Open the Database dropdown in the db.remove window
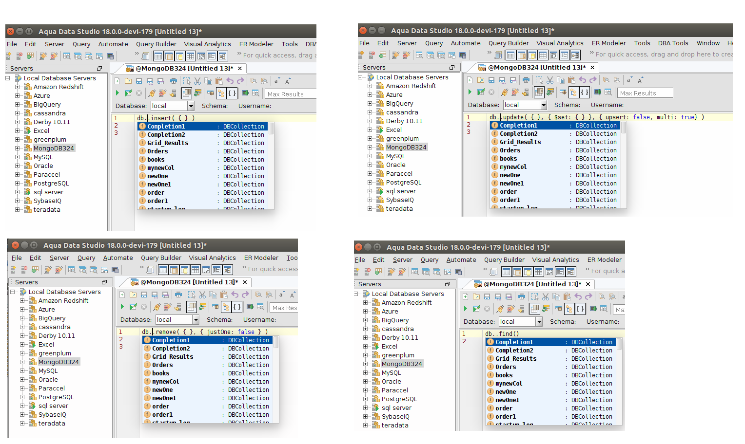 pyautogui.click(x=196, y=320)
